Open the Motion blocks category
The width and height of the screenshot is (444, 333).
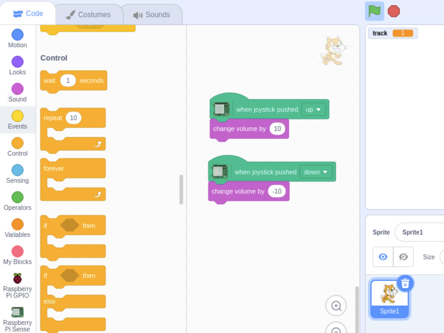point(17,39)
